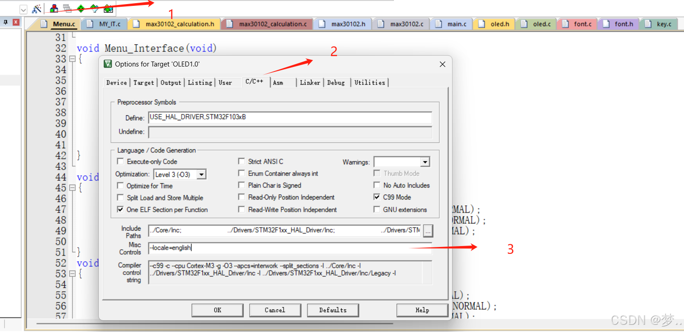This screenshot has width=684, height=332.
Task: Select the Debug tab
Action: click(x=336, y=82)
